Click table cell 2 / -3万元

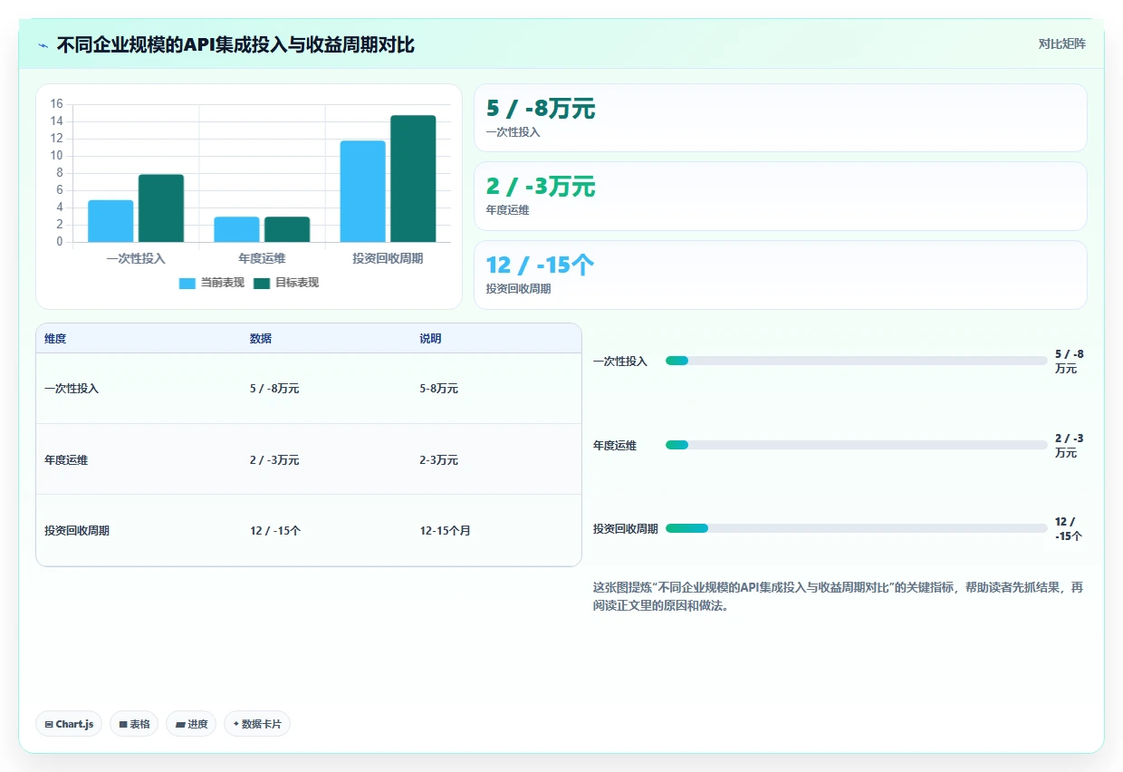[x=274, y=460]
